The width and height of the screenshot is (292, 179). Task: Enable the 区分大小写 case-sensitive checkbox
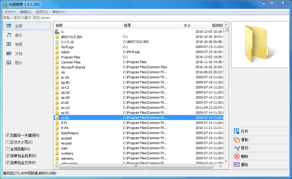[8, 142]
